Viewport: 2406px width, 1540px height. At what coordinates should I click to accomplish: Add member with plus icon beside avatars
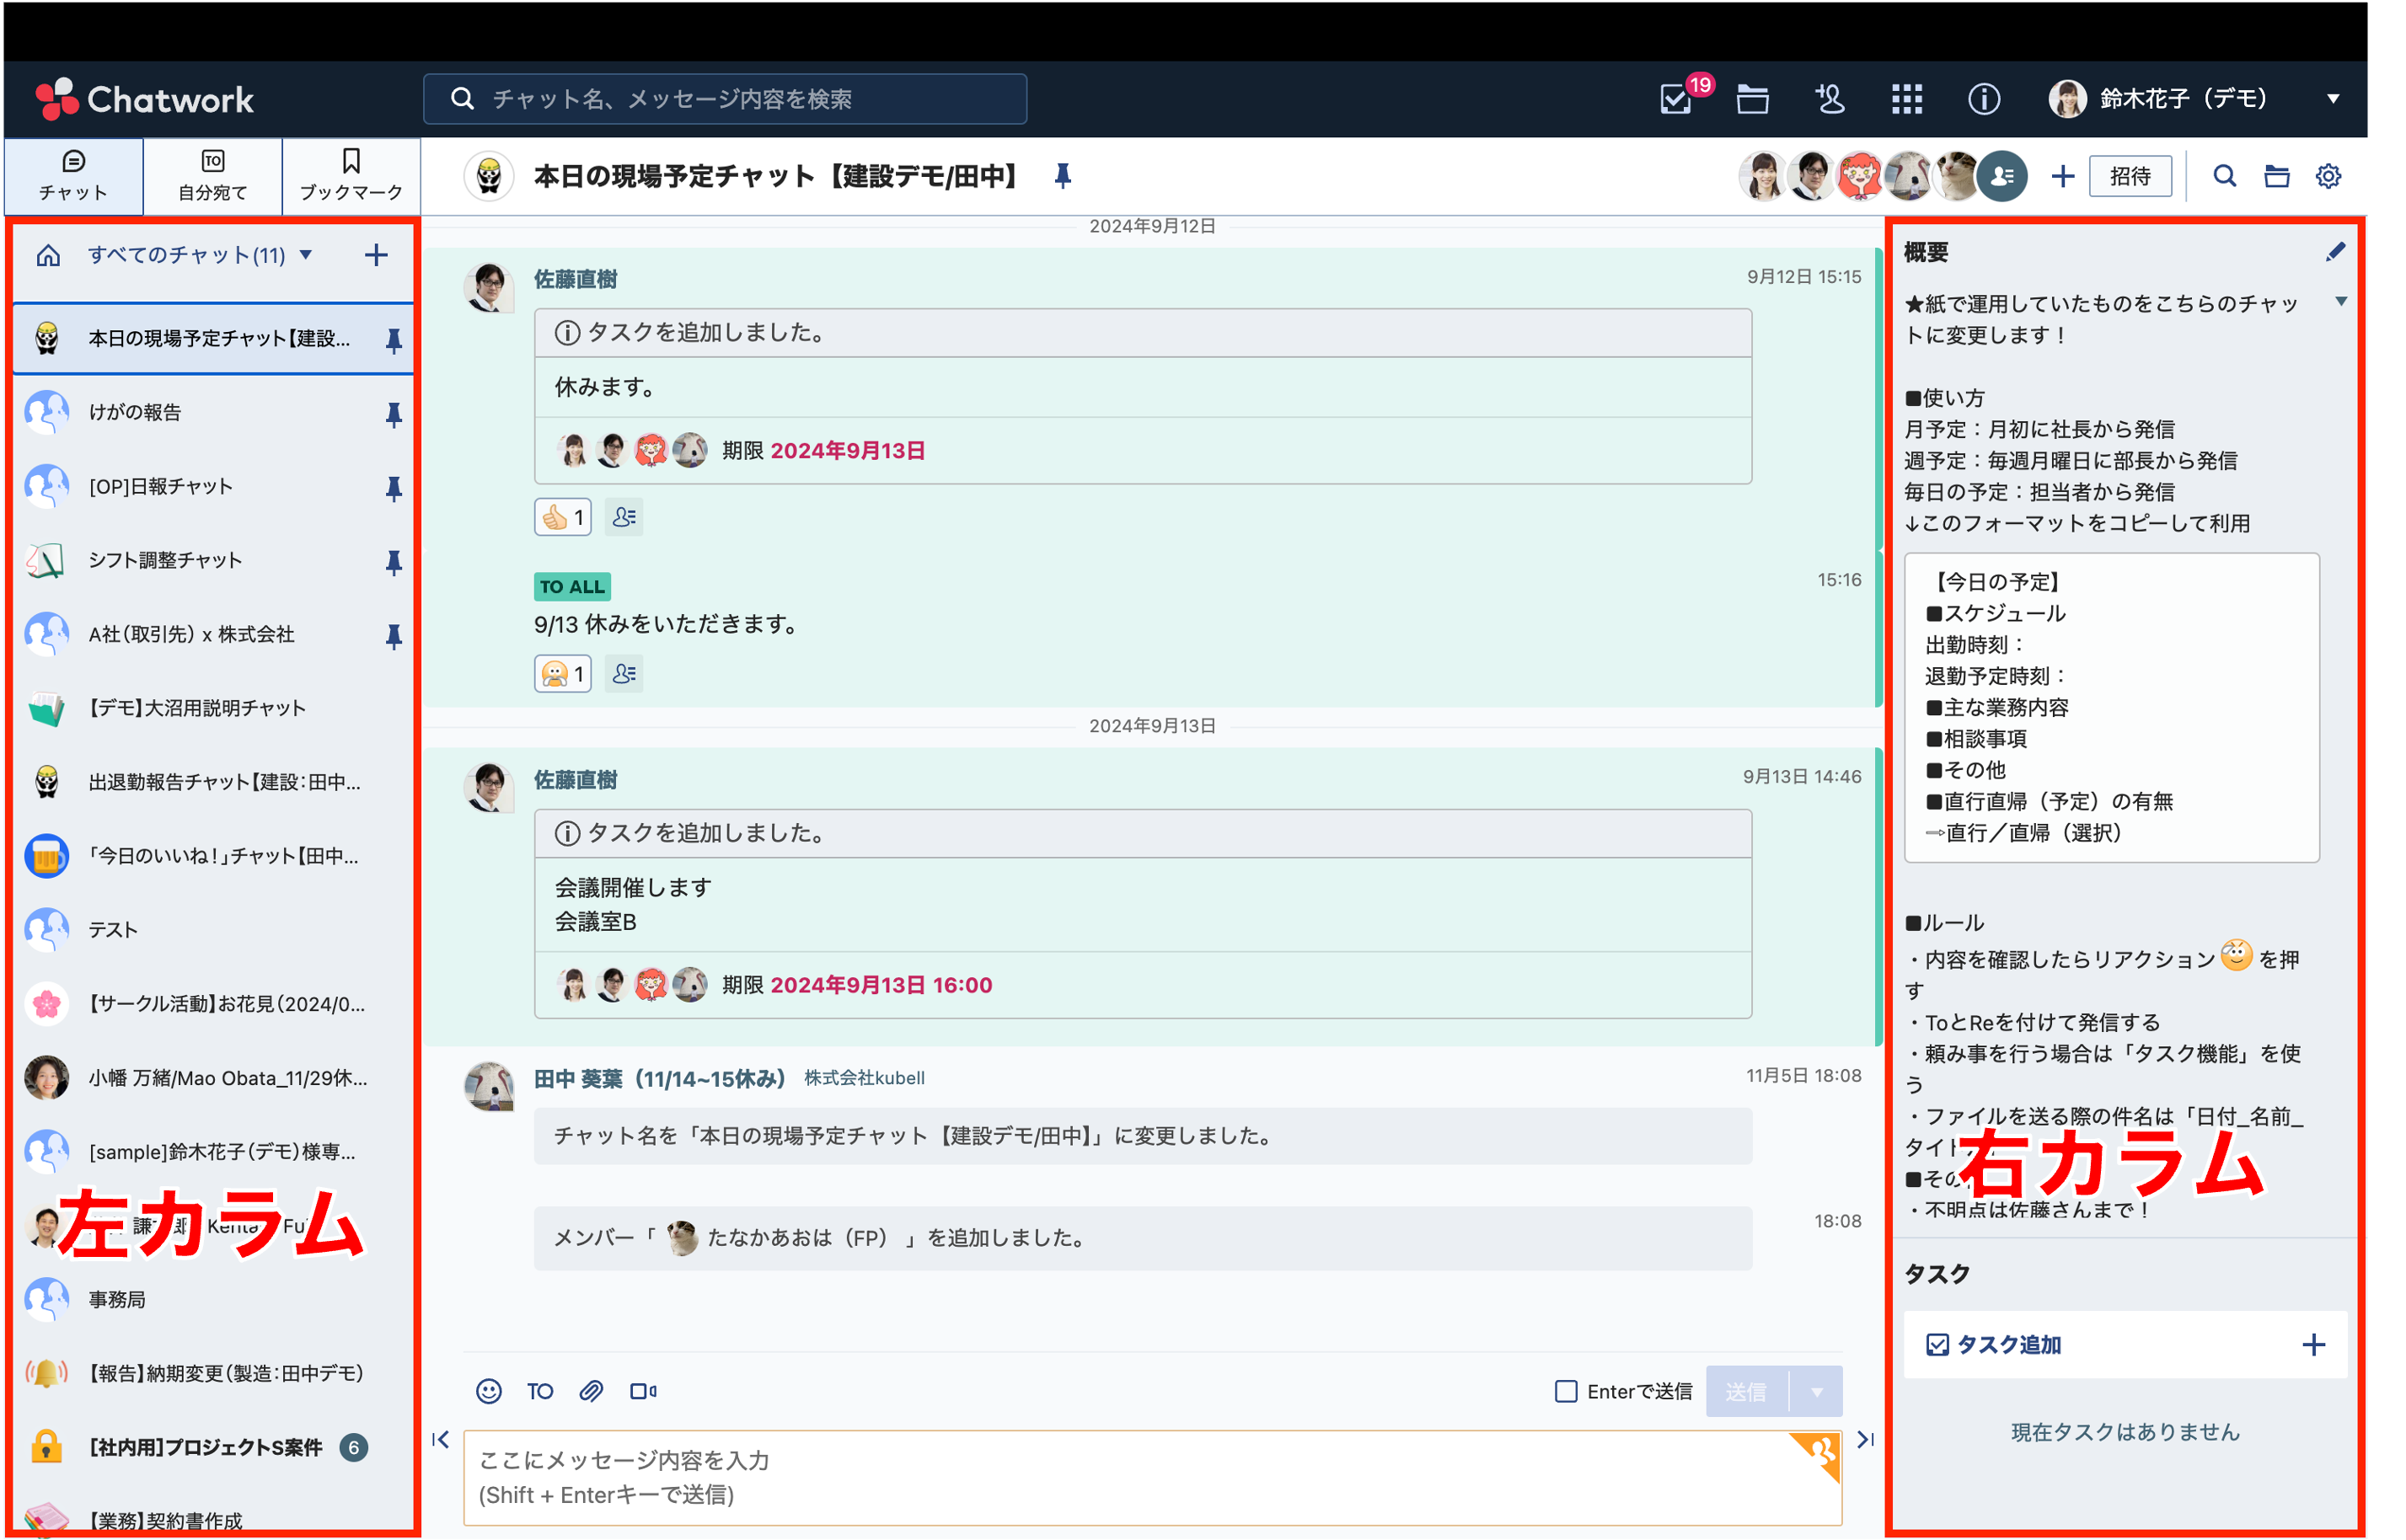(2065, 177)
